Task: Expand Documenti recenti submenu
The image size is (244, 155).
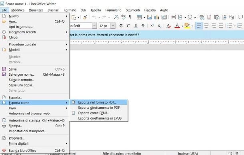Action: tap(35, 32)
